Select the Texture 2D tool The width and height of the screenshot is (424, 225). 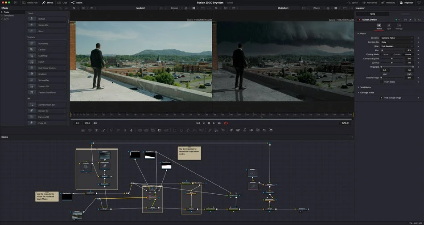(47, 86)
